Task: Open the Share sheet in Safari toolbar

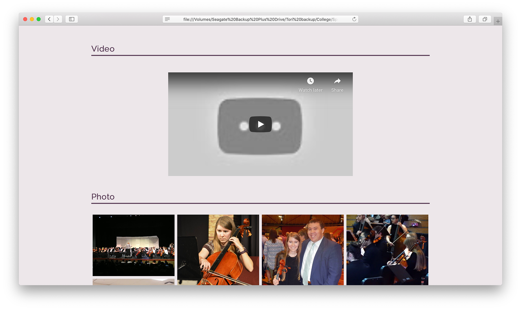Action: 470,19
